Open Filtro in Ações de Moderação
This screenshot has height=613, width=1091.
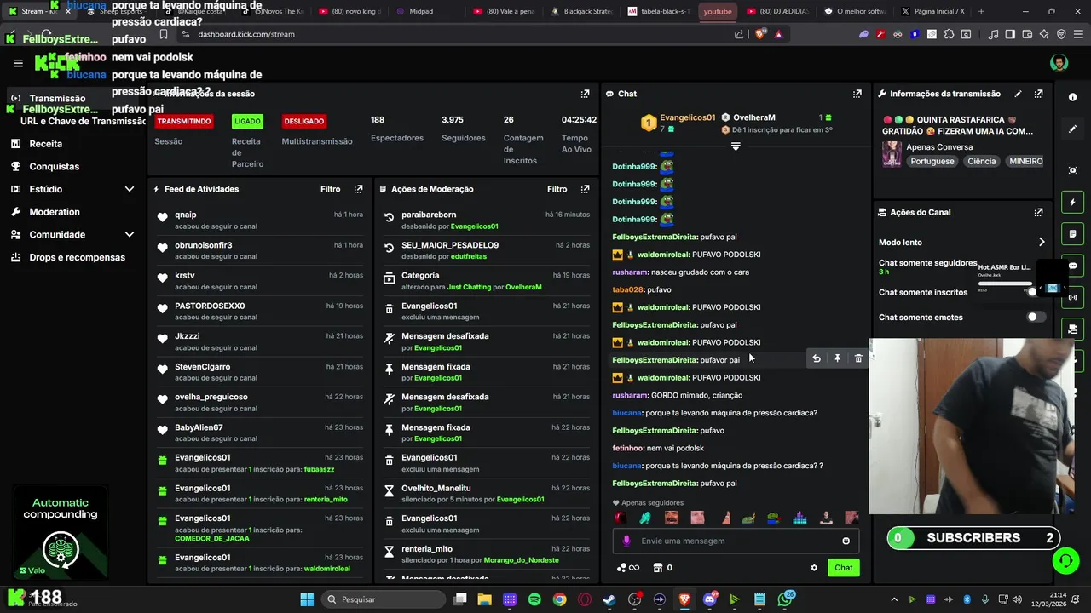(557, 189)
